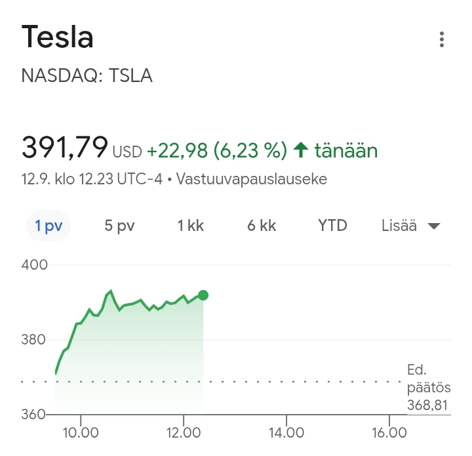Open the Lisää time range menu

tap(399, 226)
